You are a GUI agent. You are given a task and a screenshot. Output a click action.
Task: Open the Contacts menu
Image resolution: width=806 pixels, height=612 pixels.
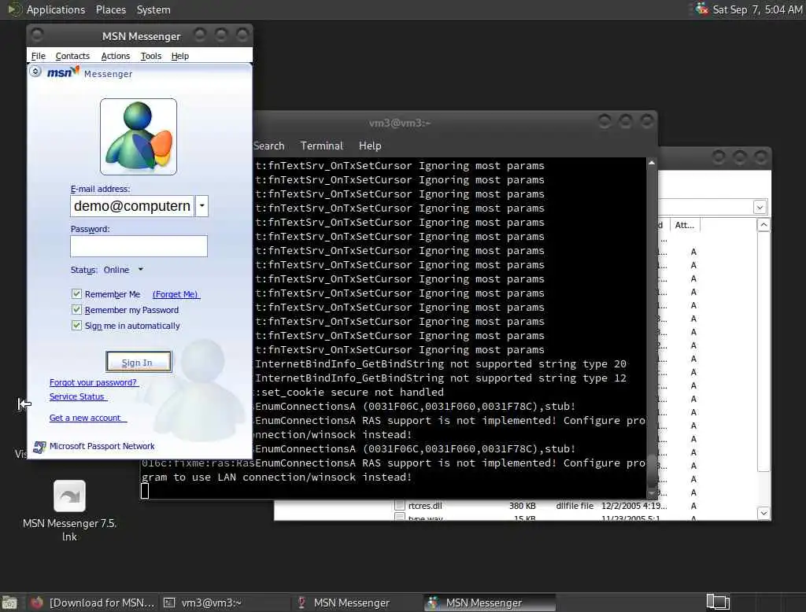pos(72,56)
